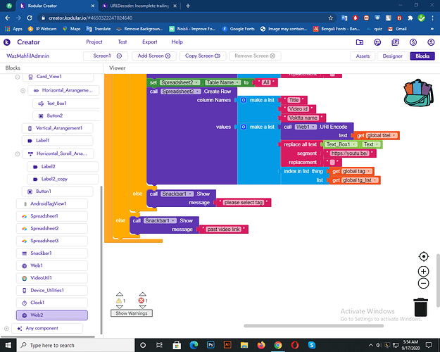Open the Export menu
Screen dimensions: 440x352
pos(149,42)
